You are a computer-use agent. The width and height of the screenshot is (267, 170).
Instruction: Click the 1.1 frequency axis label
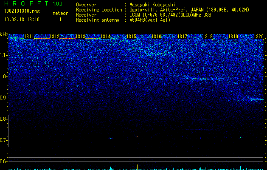(x=3, y=55)
